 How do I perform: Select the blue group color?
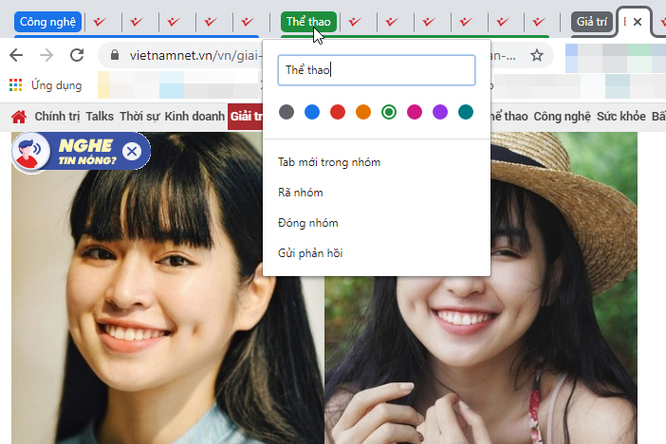click(x=312, y=112)
